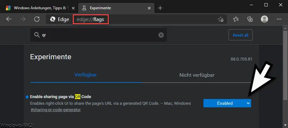Open Settings and more menu
This screenshot has height=128, width=288.
[x=279, y=19]
